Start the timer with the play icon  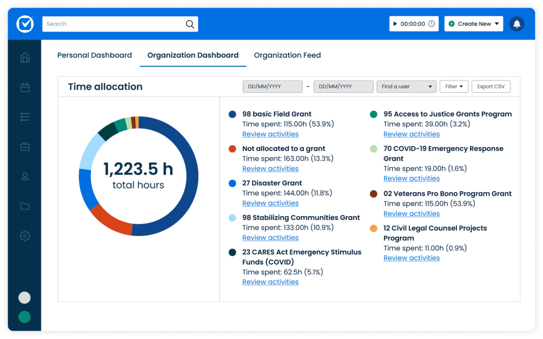point(394,23)
